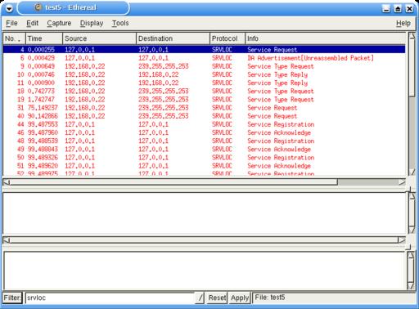Select packet 6 DA Advertisement row
The height and width of the screenshot is (309, 419).
pyautogui.click(x=204, y=58)
